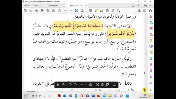Open the Create PDF tool in right pane

pyautogui.click(x=151, y=35)
